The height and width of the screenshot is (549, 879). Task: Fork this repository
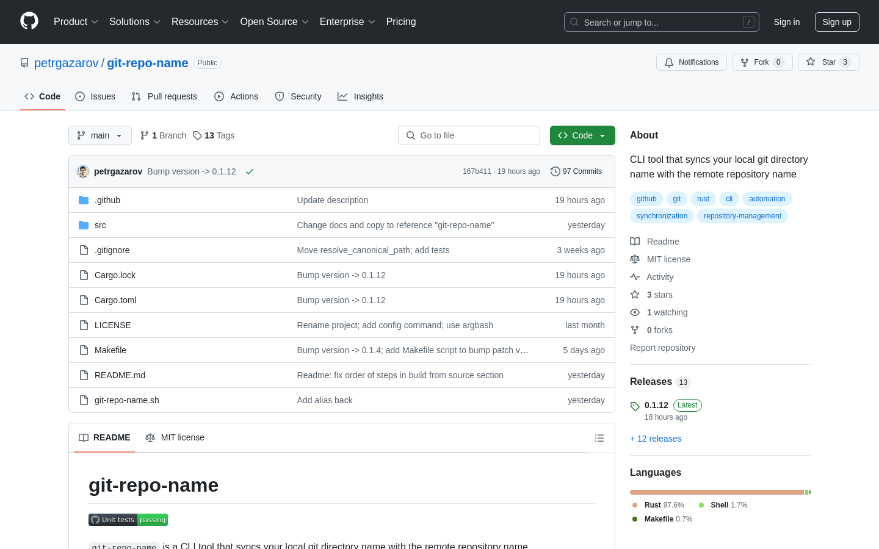[762, 62]
